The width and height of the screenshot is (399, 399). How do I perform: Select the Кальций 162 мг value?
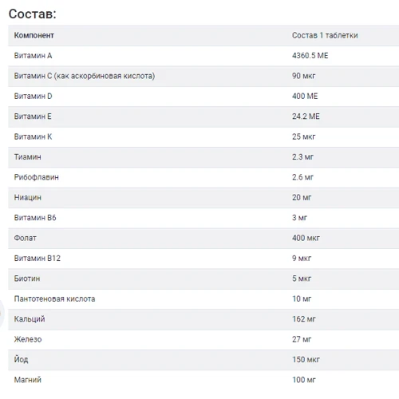click(x=304, y=319)
